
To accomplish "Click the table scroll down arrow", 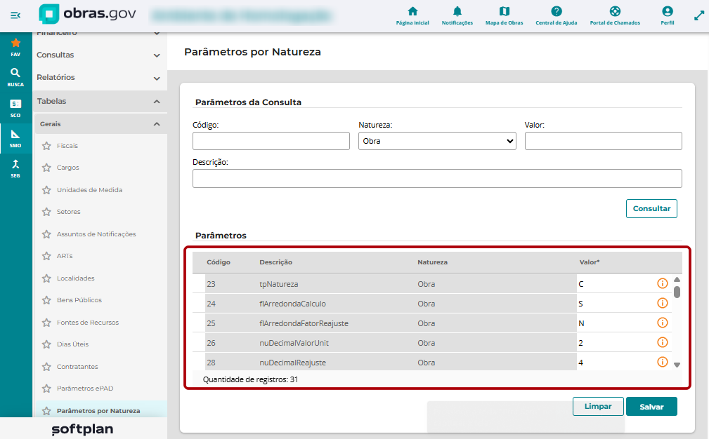I will [677, 365].
